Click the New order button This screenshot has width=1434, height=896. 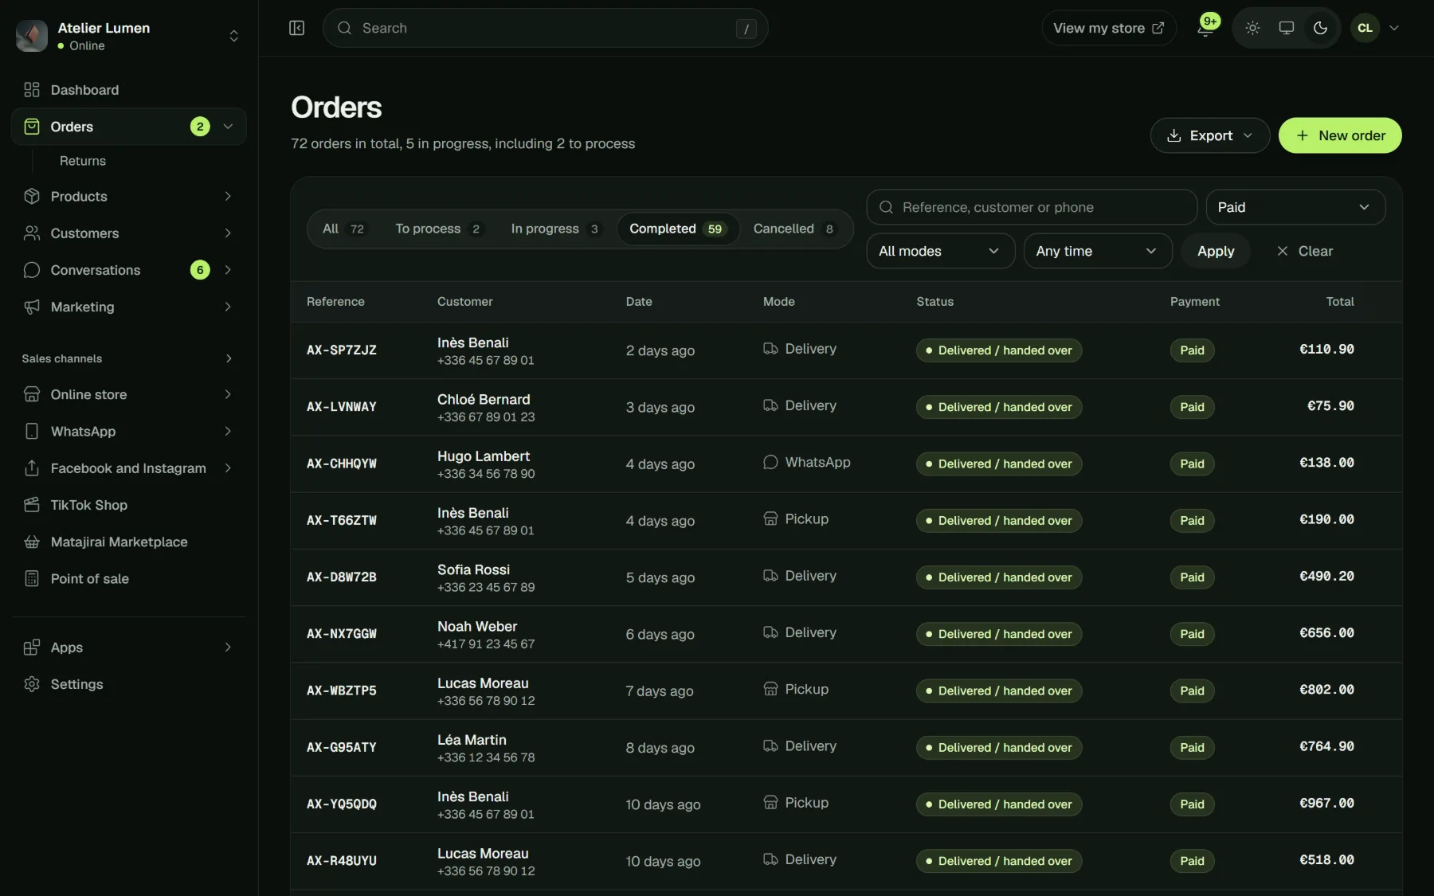1340,135
